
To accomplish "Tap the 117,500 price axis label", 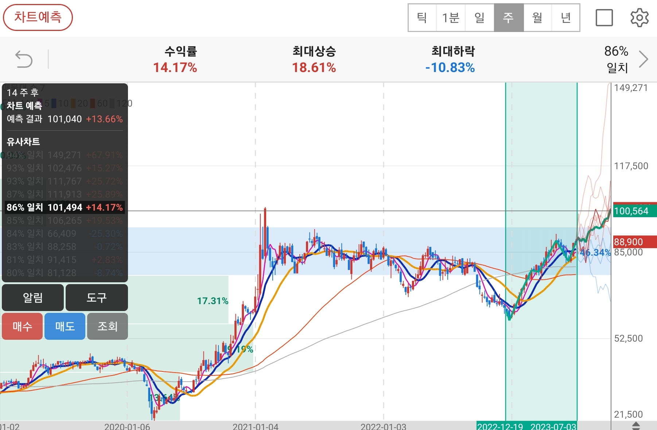I will pos(631,166).
